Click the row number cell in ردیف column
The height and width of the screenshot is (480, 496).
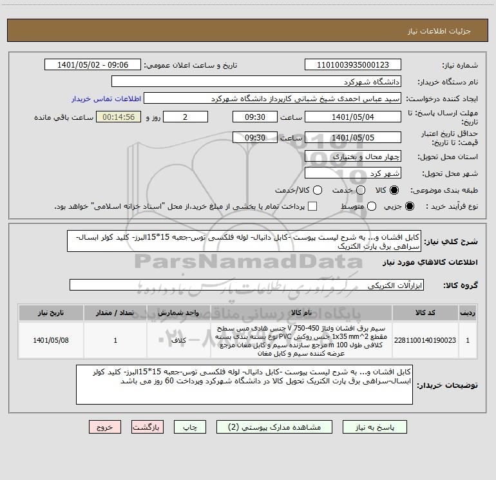tap(468, 340)
